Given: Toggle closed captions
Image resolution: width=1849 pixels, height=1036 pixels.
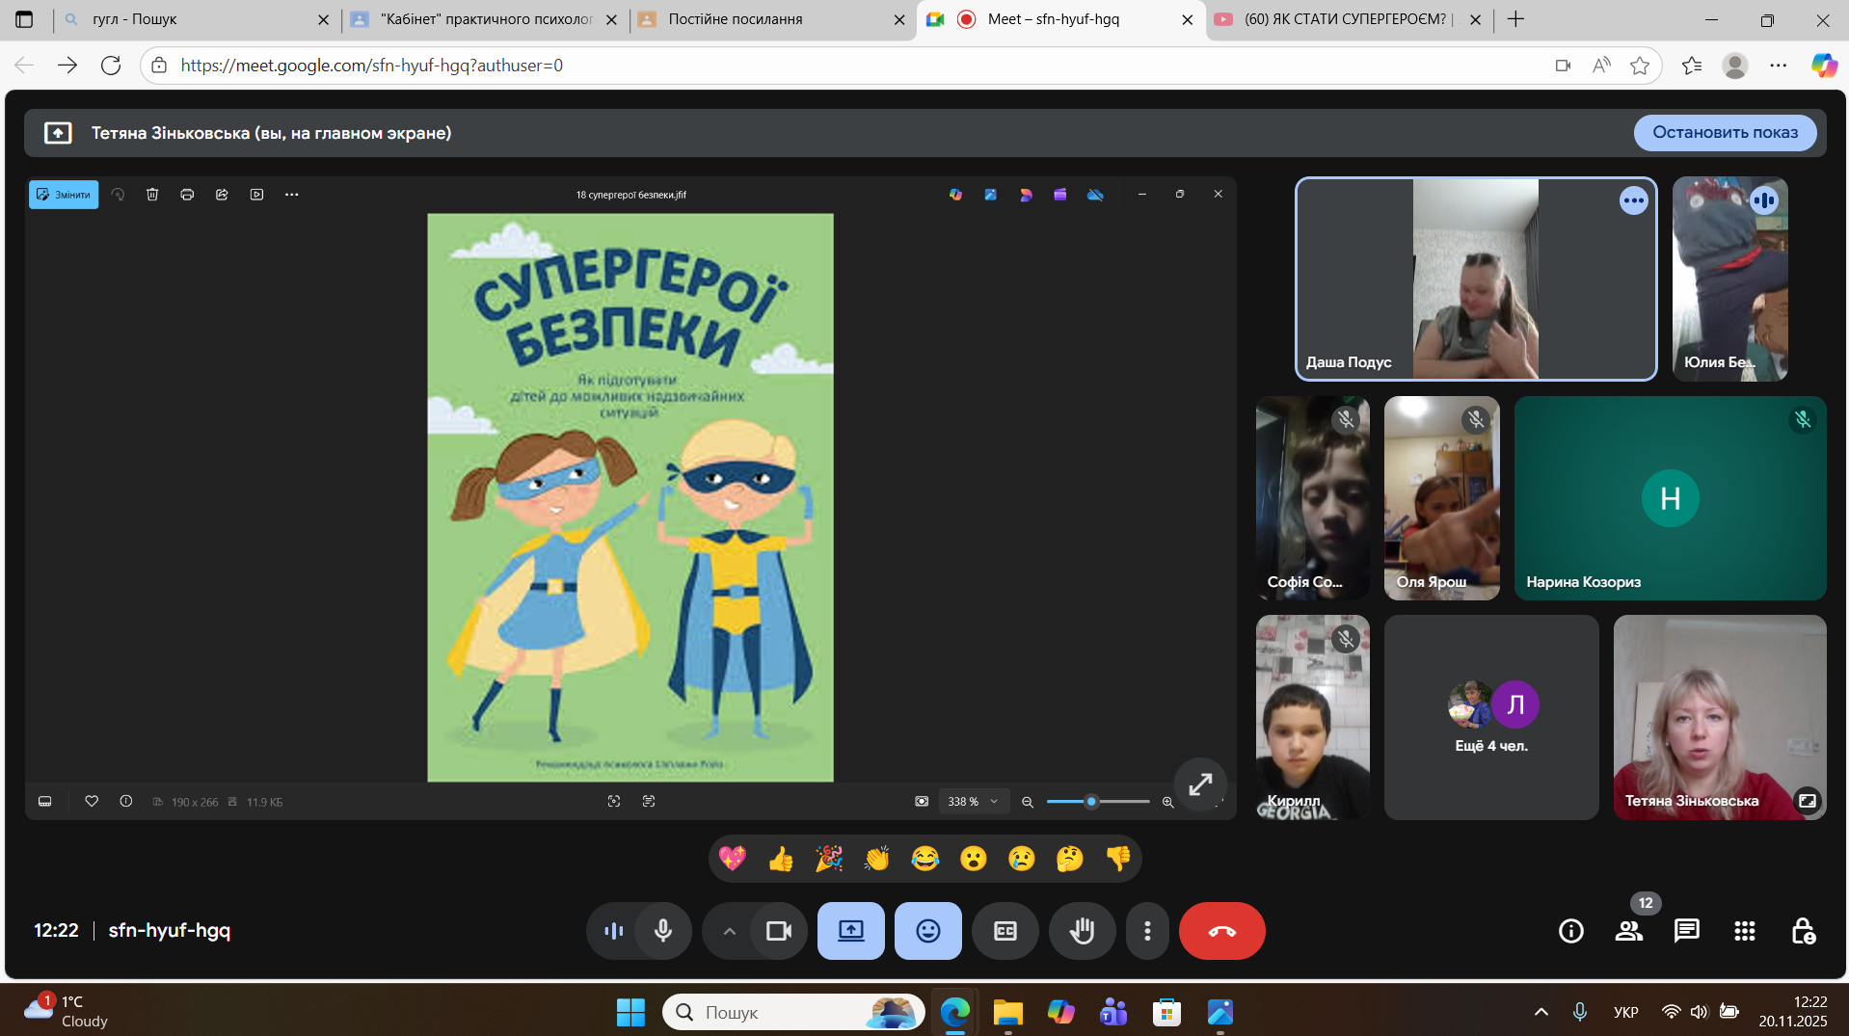Looking at the screenshot, I should tap(1005, 931).
